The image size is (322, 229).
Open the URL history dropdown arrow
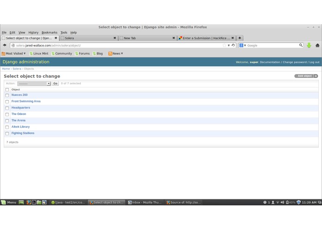click(228, 45)
